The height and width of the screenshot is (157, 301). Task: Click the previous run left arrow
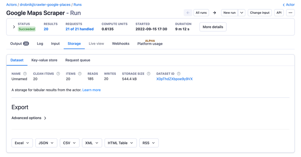click(188, 13)
